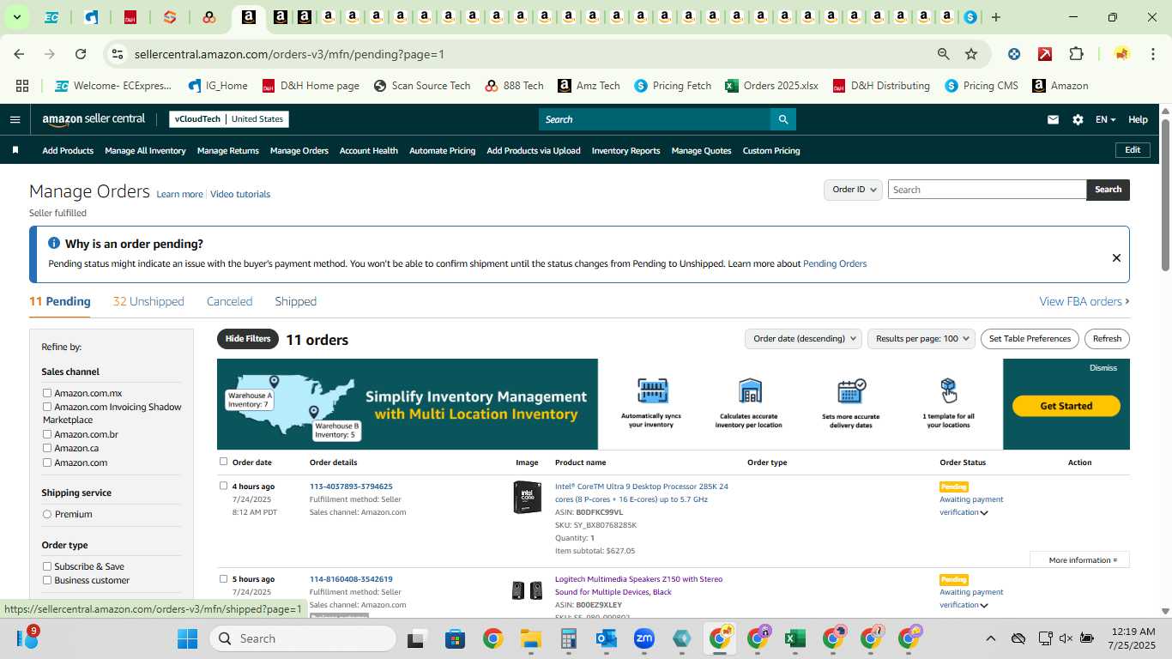The width and height of the screenshot is (1172, 659).
Task: Select the Premium shipping service radio
Action: (x=47, y=514)
